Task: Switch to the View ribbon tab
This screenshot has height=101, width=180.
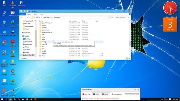Action: tap(42, 14)
